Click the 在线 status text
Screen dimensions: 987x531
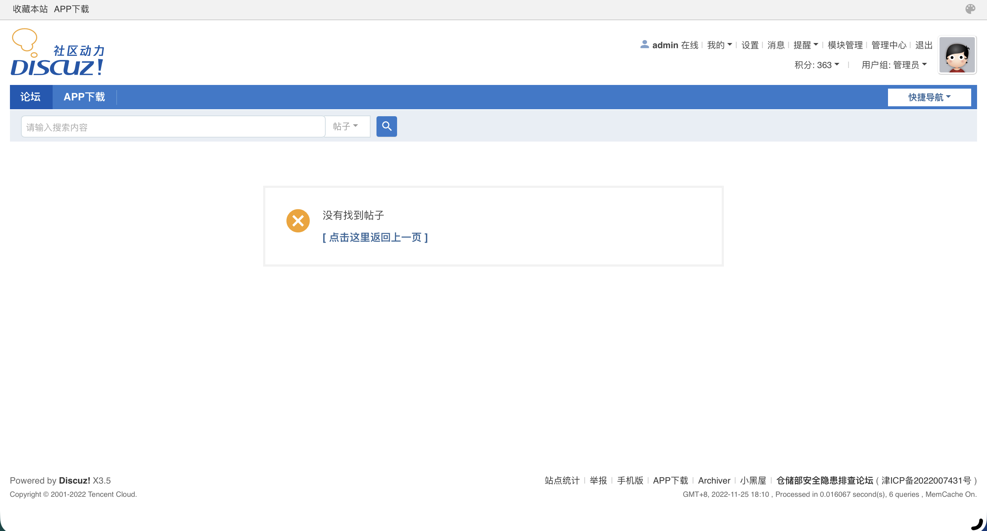pos(689,45)
